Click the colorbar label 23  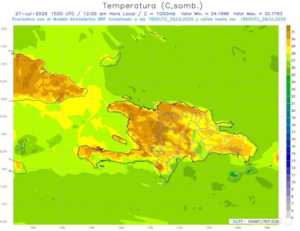pos(293,89)
